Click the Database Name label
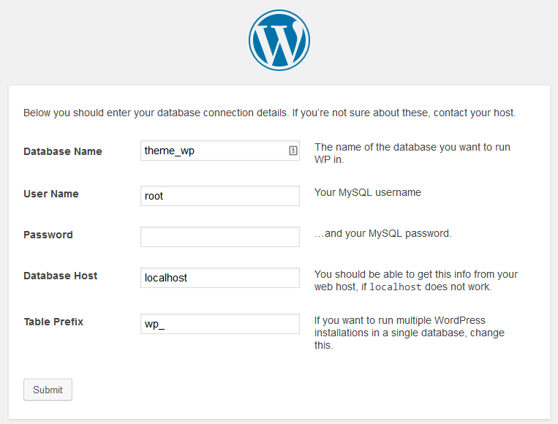Image resolution: width=558 pixels, height=424 pixels. pos(63,151)
